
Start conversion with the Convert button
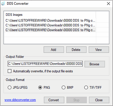click(54, 100)
